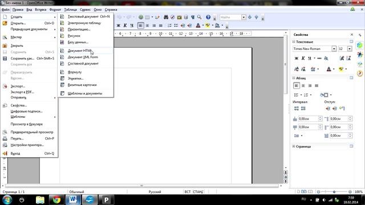365x205 pixels.
Task: Toggle Italic (К) in the formatting toolbar
Action: coord(125,26)
